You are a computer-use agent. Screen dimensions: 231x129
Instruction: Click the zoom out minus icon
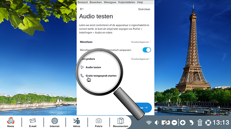pos(174,123)
